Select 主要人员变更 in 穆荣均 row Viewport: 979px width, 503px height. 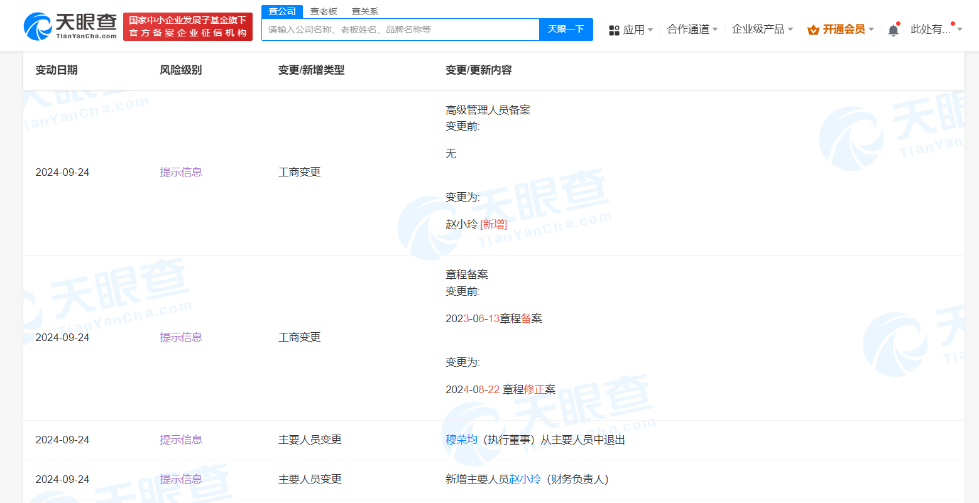(310, 440)
